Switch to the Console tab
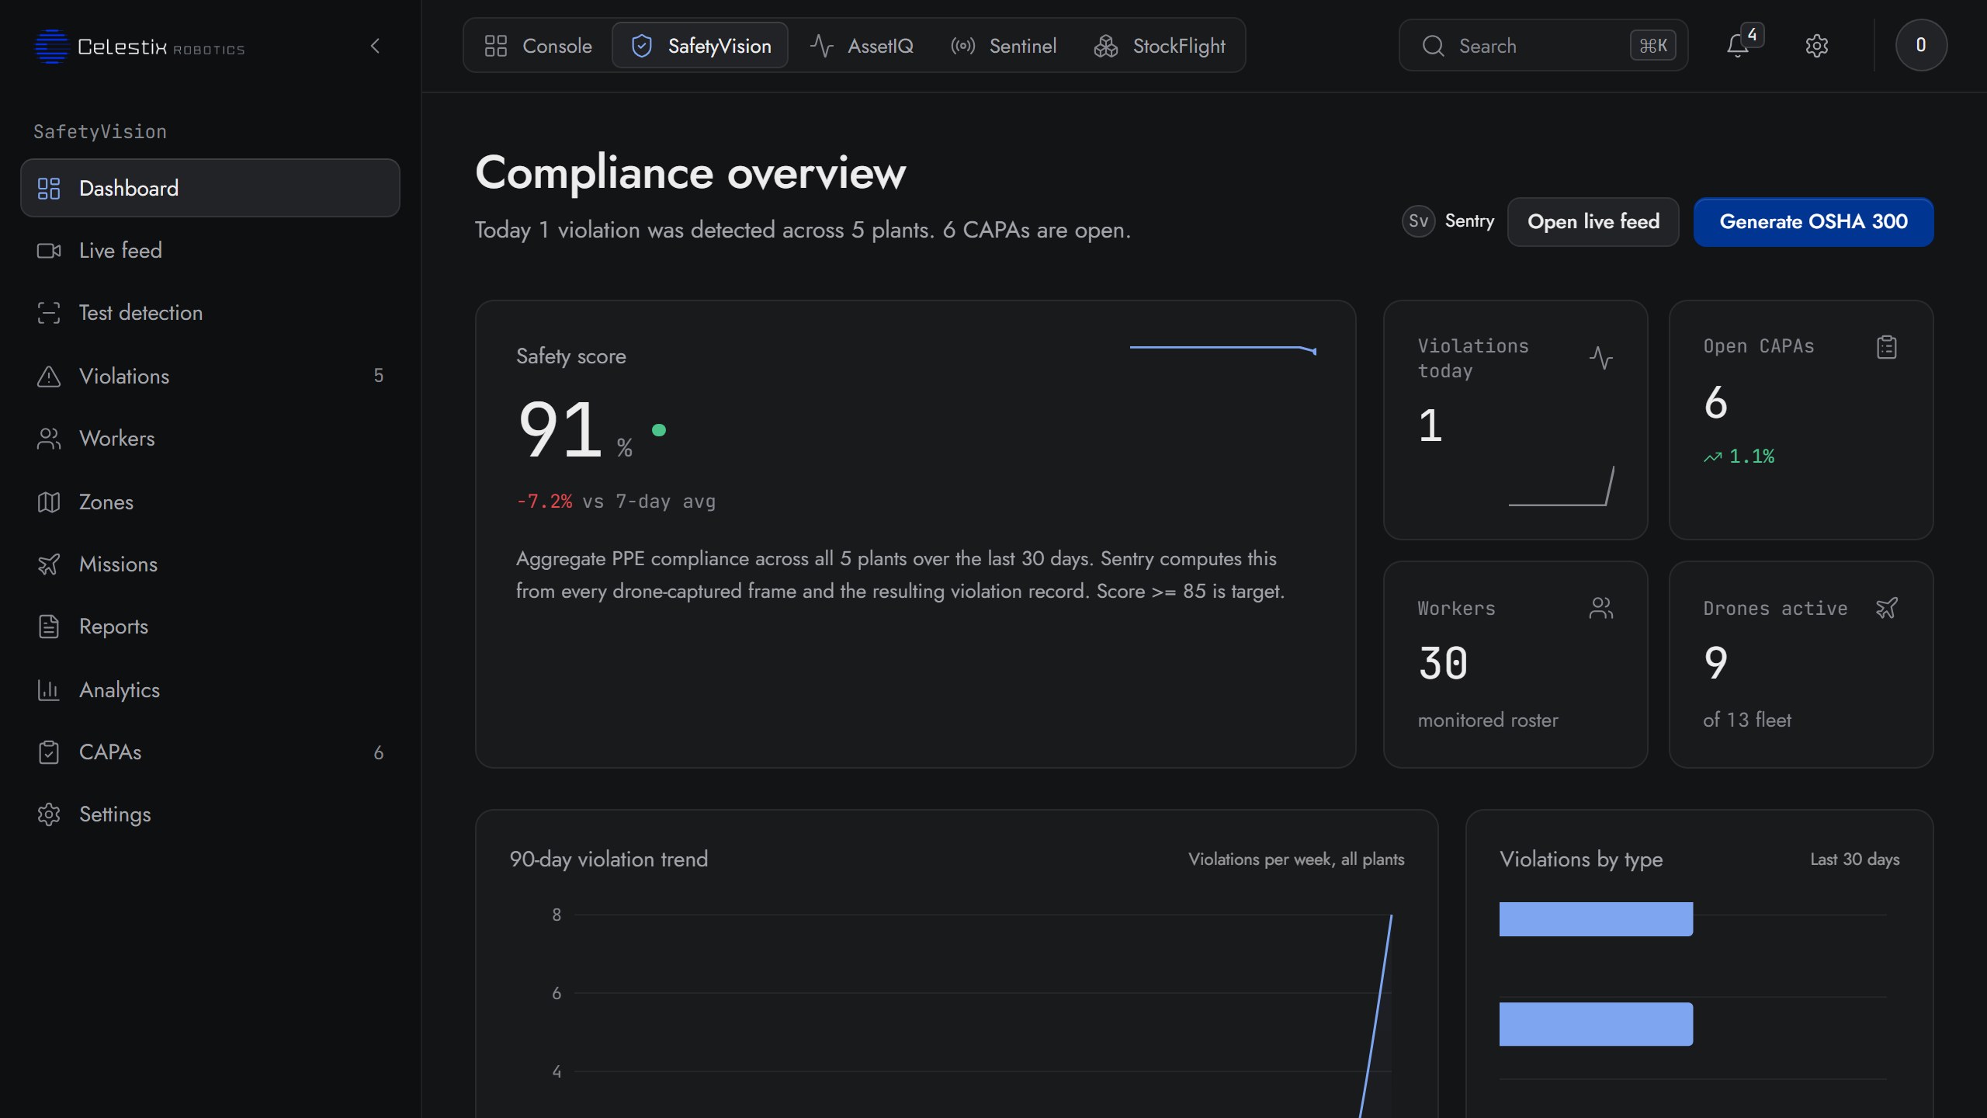This screenshot has height=1118, width=1987. [538, 46]
